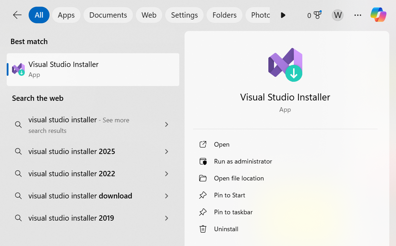Switch to the Documents filter tab

pos(108,15)
